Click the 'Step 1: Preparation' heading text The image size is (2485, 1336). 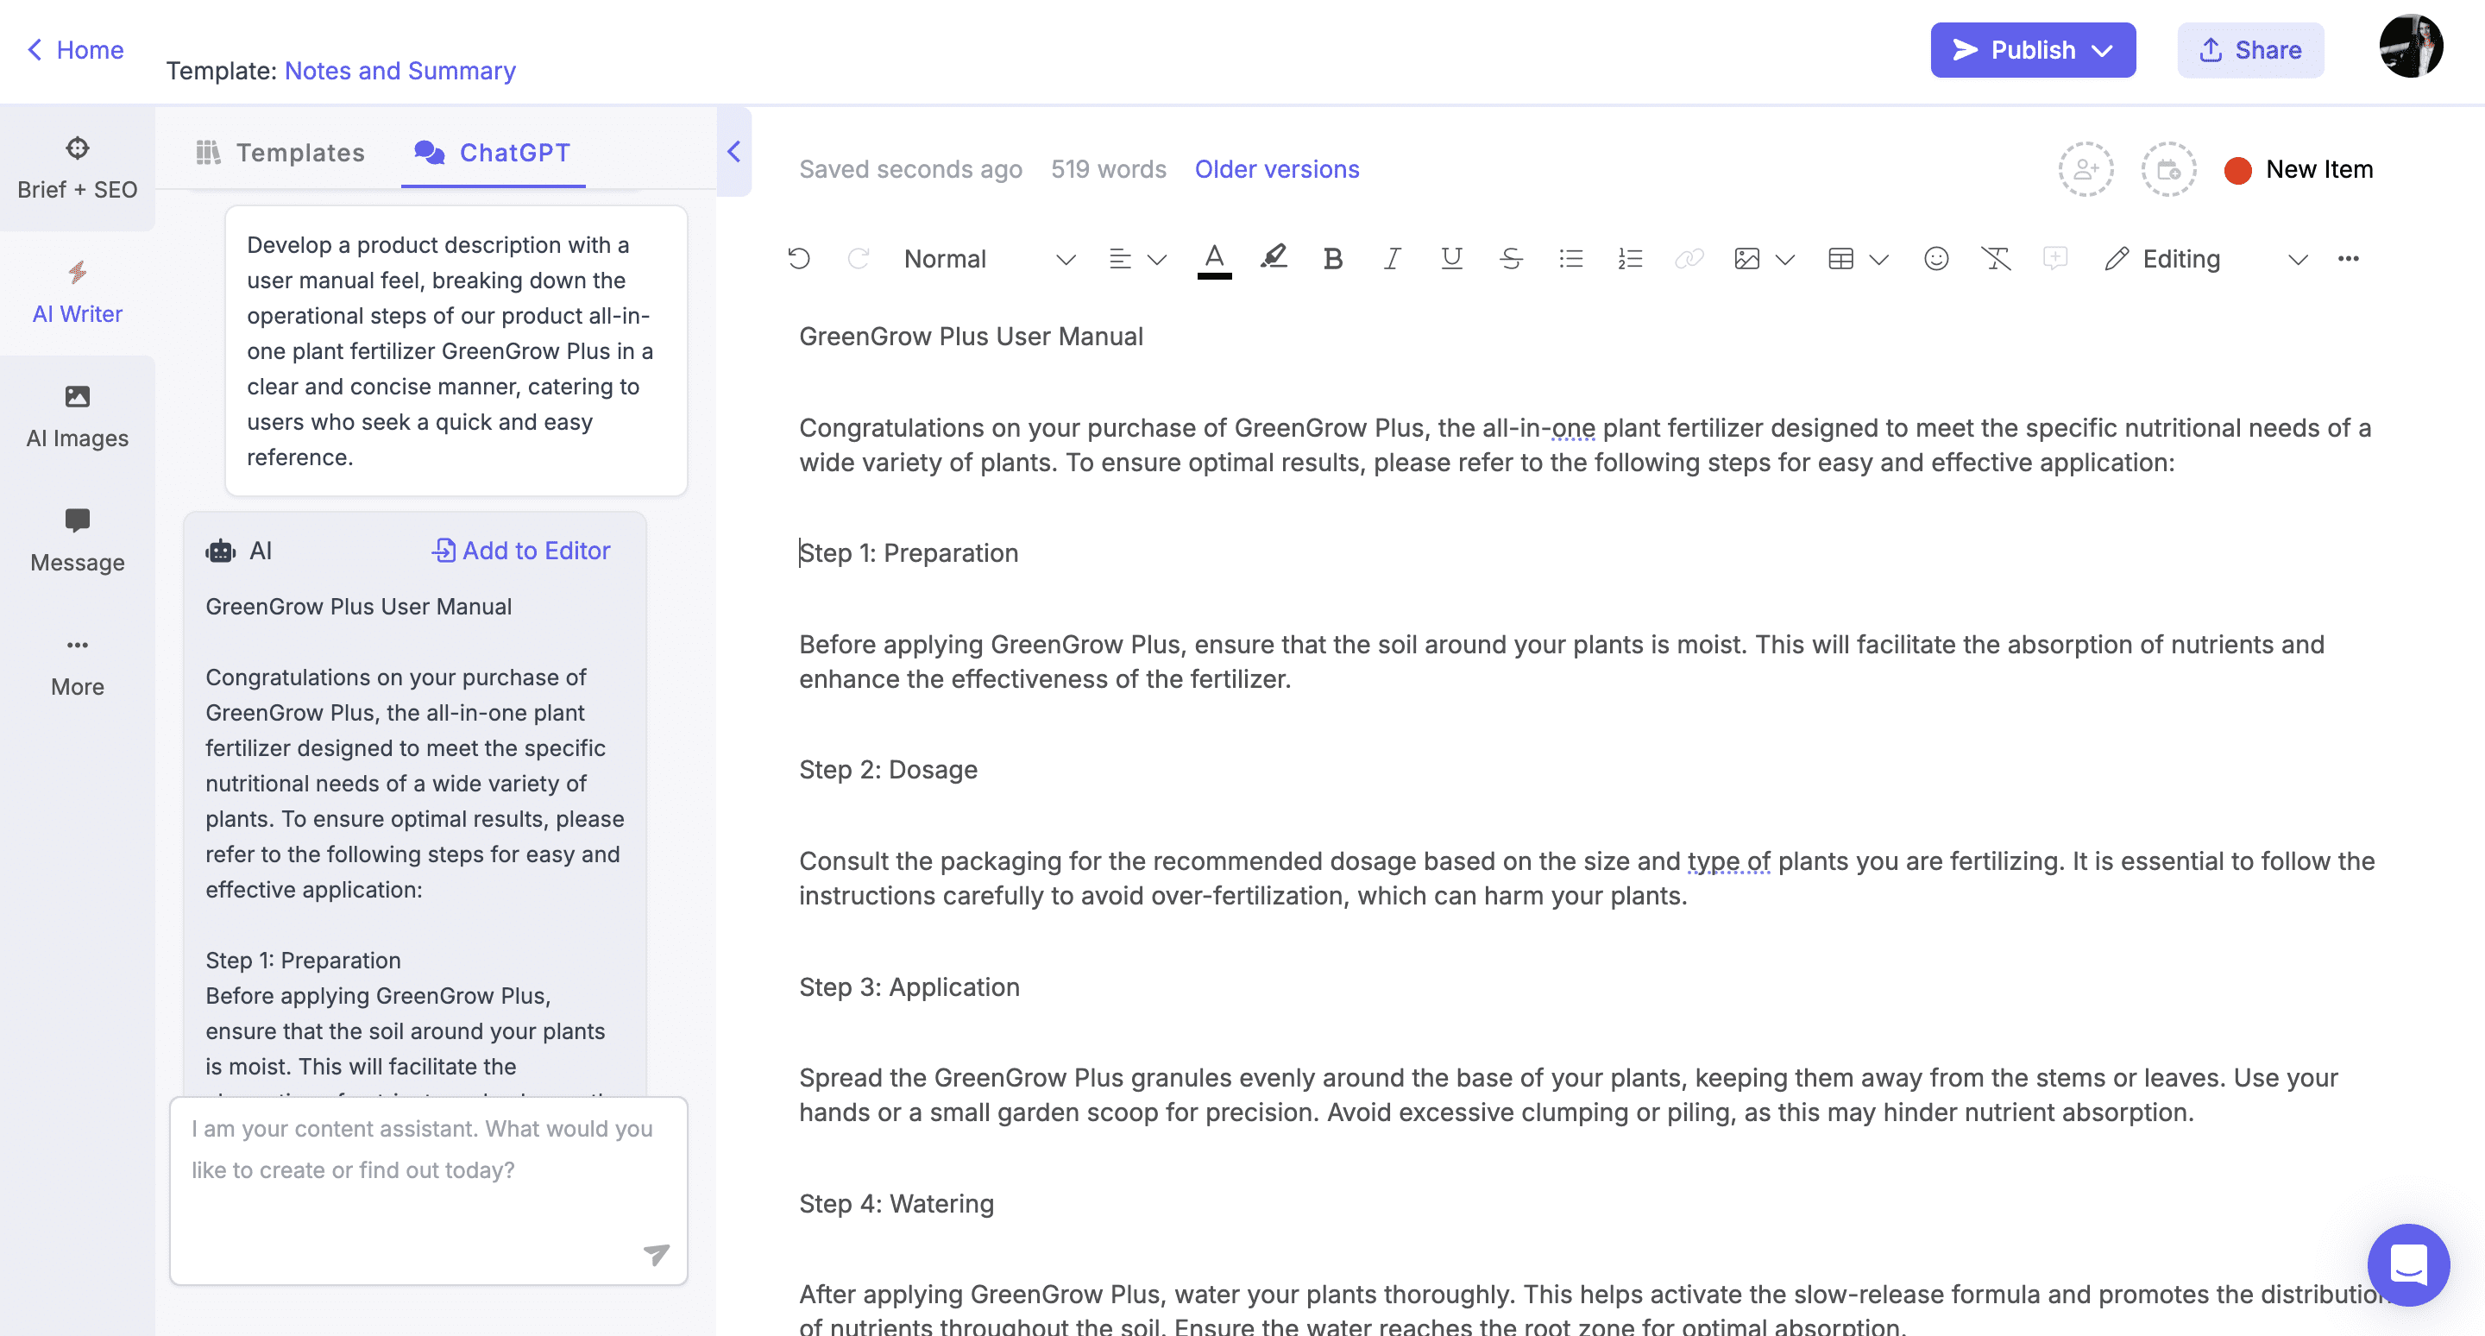(909, 552)
